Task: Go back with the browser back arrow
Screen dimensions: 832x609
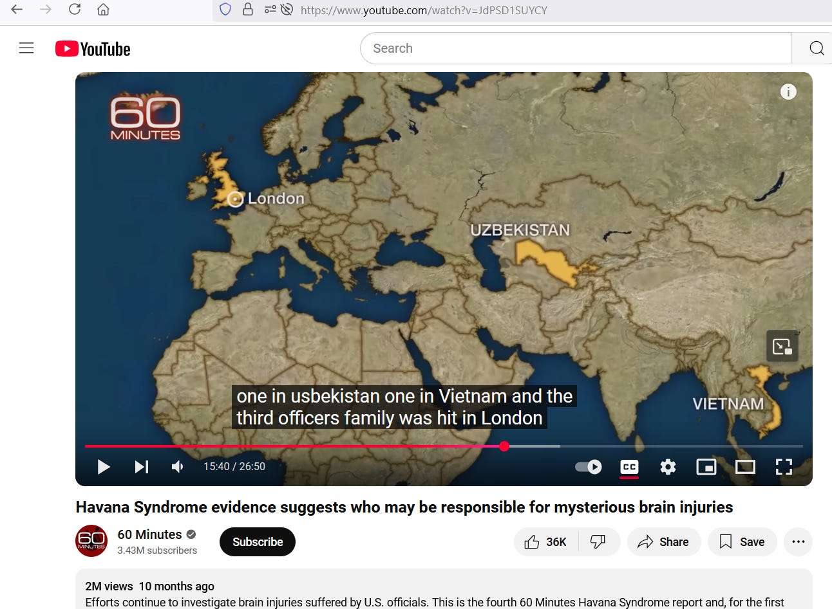Action: click(17, 10)
